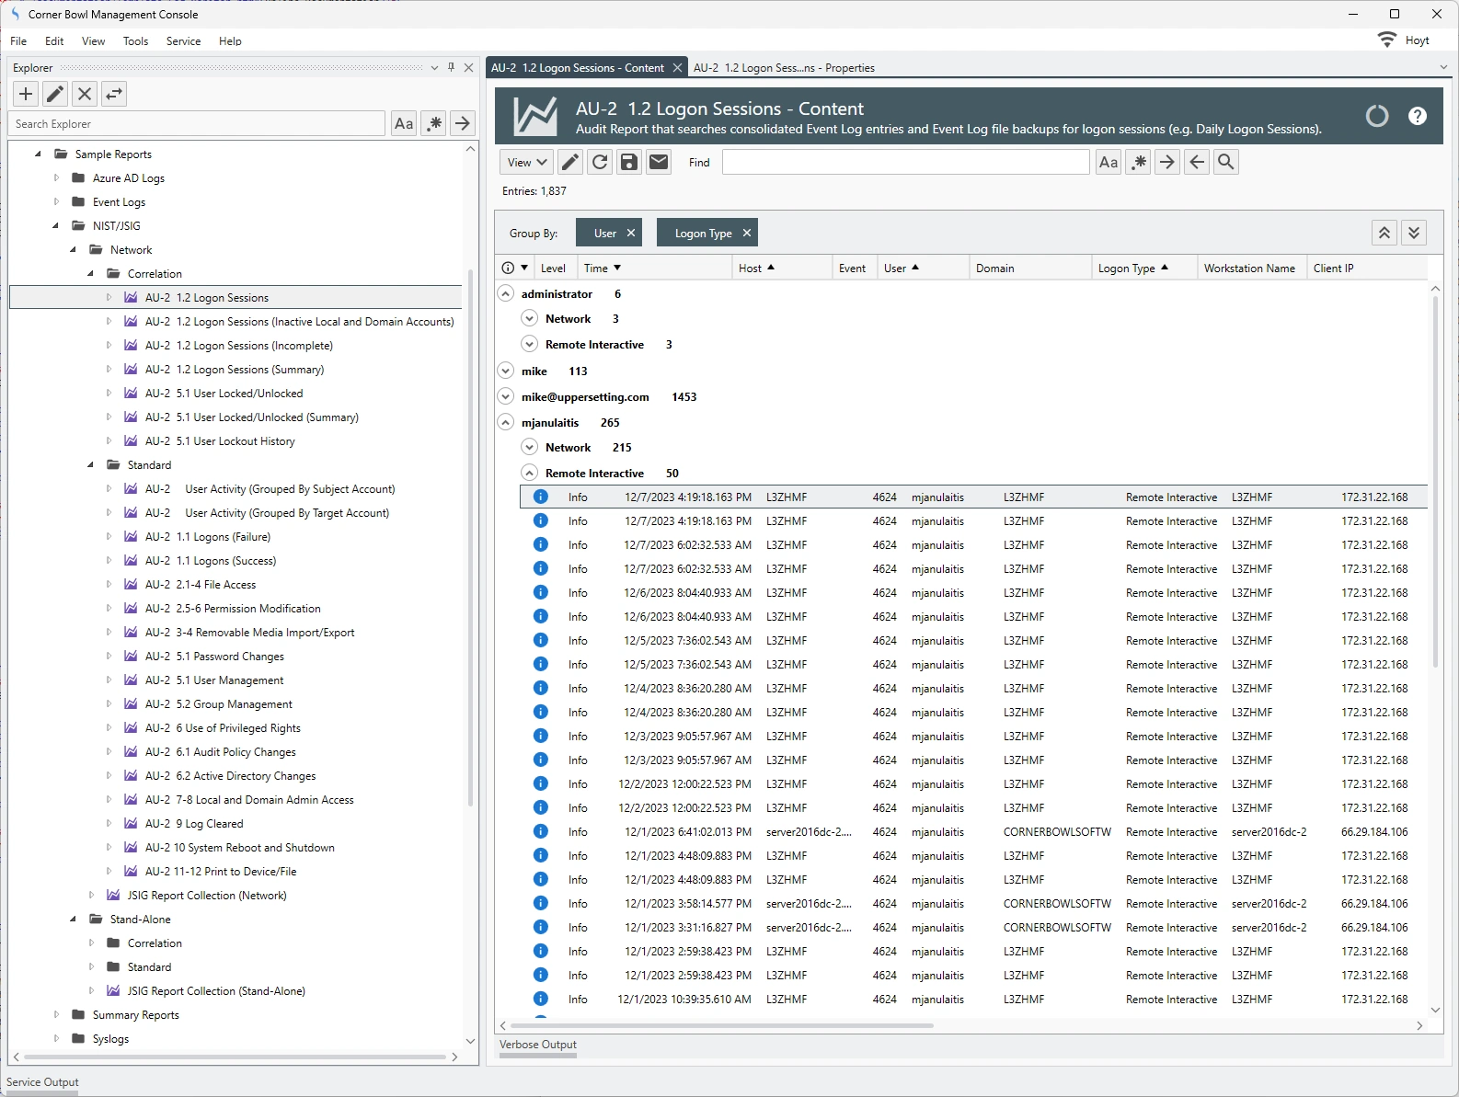The width and height of the screenshot is (1459, 1097).
Task: Remove the Logon Type grouping chip
Action: click(x=747, y=233)
